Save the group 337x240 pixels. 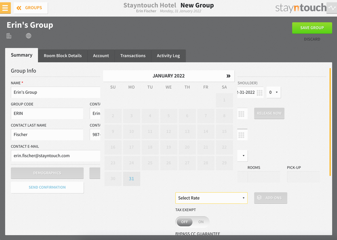[312, 28]
